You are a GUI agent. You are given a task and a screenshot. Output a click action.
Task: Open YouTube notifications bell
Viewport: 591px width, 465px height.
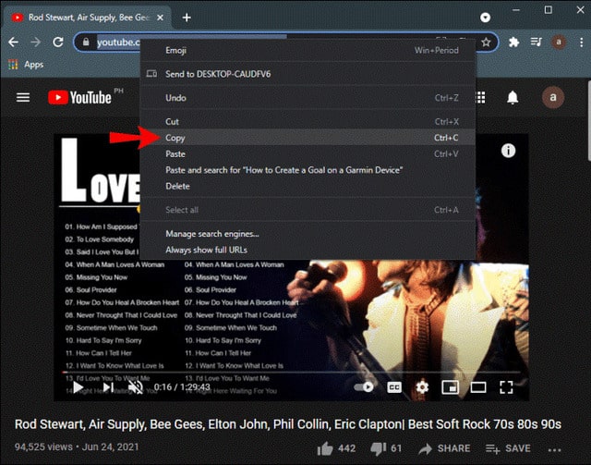(x=513, y=98)
